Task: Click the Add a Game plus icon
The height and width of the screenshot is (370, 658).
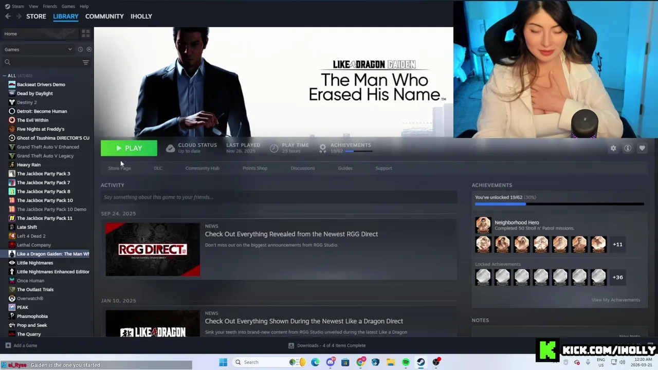Action: pos(8,345)
